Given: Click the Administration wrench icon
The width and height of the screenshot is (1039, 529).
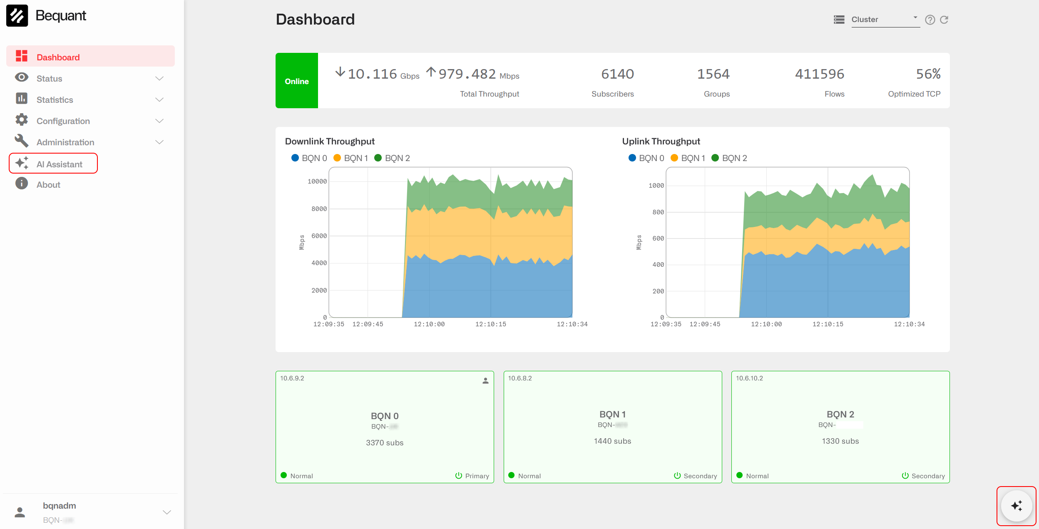Looking at the screenshot, I should tap(22, 142).
